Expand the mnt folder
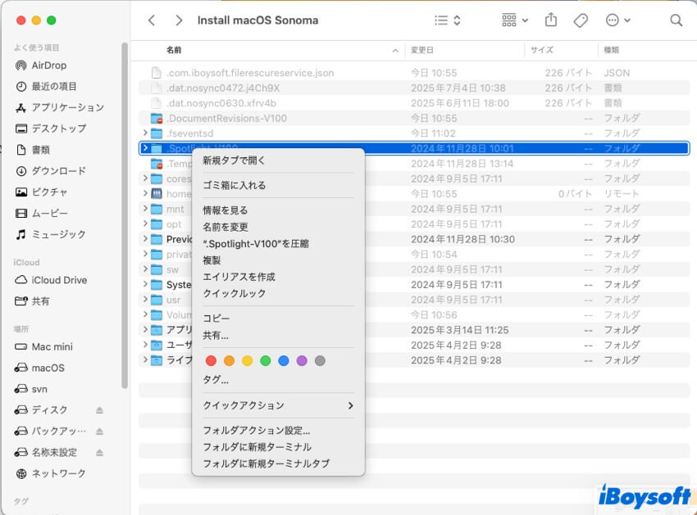The height and width of the screenshot is (515, 697). coord(145,208)
